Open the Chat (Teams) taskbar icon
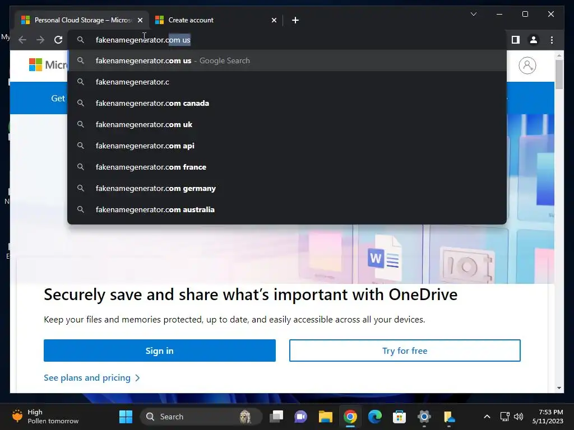The width and height of the screenshot is (574, 430). click(x=300, y=417)
